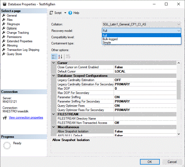The width and height of the screenshot is (185, 167).
Task: Open the Mirroring page
Action: (x=12, y=45)
